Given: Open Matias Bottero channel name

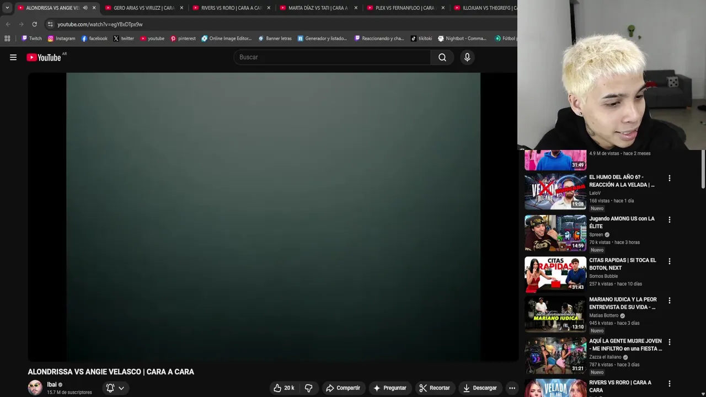Looking at the screenshot, I should coord(604,316).
